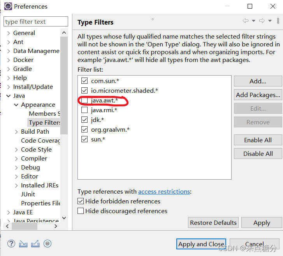Uncheck the org.graalvm.* filter checkbox
This screenshot has width=283, height=256.
click(x=84, y=129)
